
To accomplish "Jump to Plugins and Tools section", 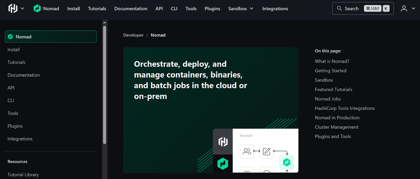I will [333, 137].
